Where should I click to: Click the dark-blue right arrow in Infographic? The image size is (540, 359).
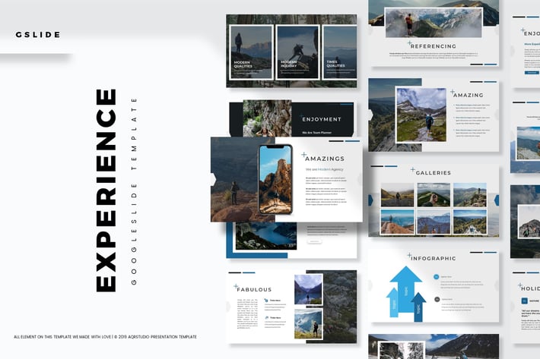tap(418, 307)
